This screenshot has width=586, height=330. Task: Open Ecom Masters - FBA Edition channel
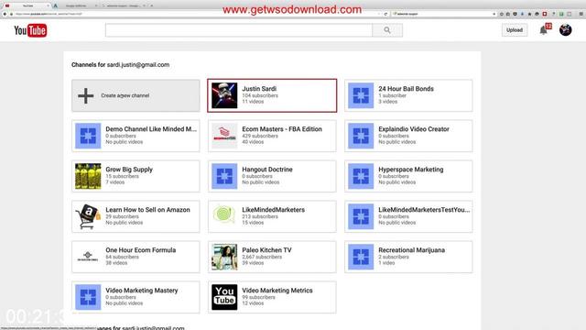click(x=282, y=129)
